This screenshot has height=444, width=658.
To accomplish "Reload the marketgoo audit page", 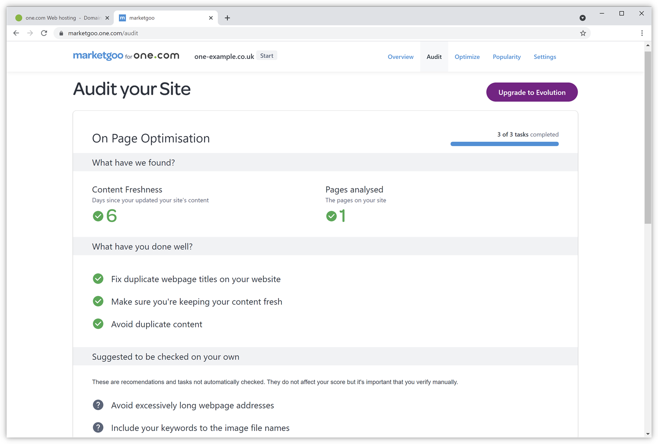I will (x=44, y=33).
